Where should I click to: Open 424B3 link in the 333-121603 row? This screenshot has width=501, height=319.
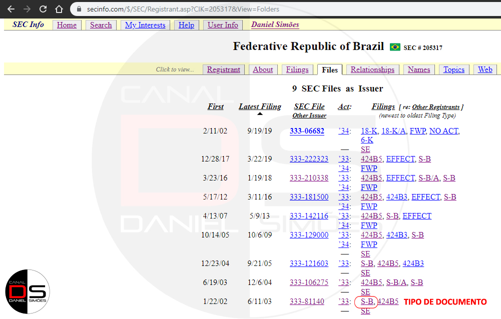point(413,263)
